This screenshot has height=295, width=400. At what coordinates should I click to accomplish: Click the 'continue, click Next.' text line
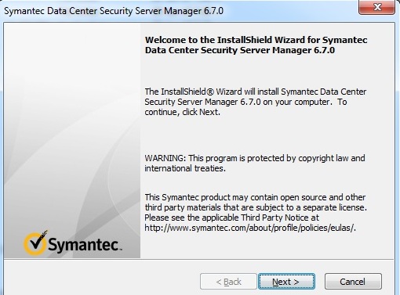[x=183, y=112]
